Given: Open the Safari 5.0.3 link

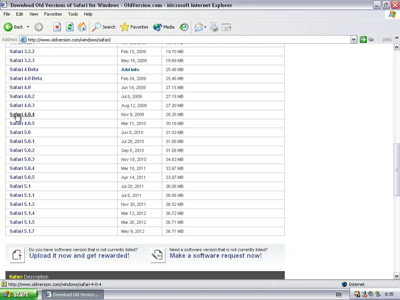Looking at the screenshot, I should click(22, 159).
